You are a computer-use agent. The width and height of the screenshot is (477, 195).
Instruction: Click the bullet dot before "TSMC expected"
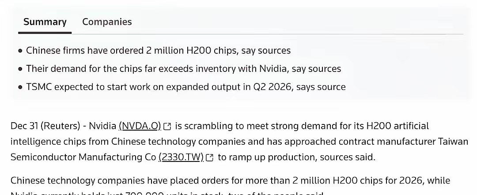tap(20, 87)
